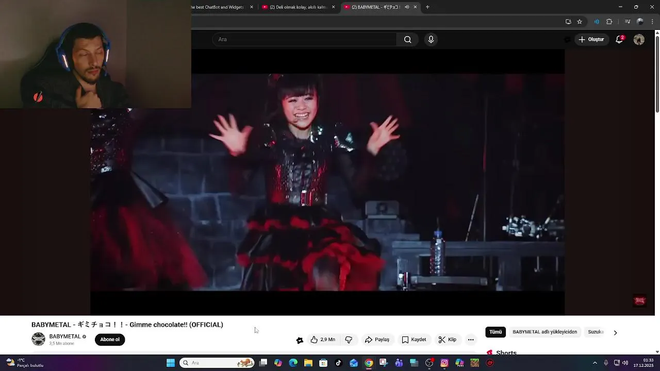Open the BABYMETAL channel name link

(64, 336)
